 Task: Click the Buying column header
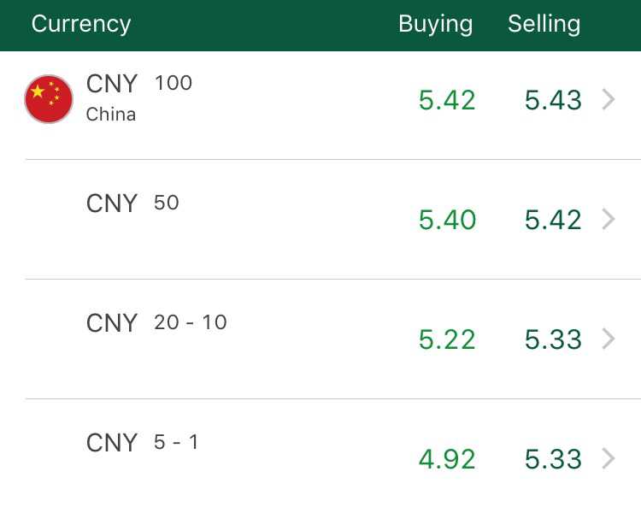click(435, 24)
